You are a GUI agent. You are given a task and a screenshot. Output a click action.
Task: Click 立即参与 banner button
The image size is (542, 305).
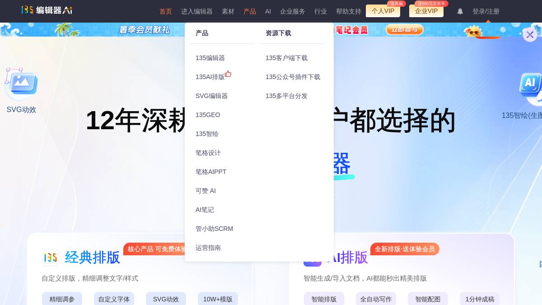coord(405,30)
